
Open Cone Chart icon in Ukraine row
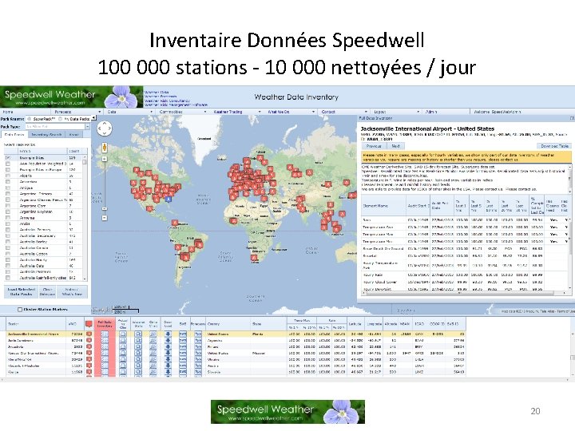pyautogui.click(x=153, y=359)
